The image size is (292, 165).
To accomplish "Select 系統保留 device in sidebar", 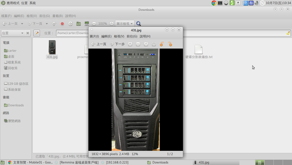I will coord(12,90).
